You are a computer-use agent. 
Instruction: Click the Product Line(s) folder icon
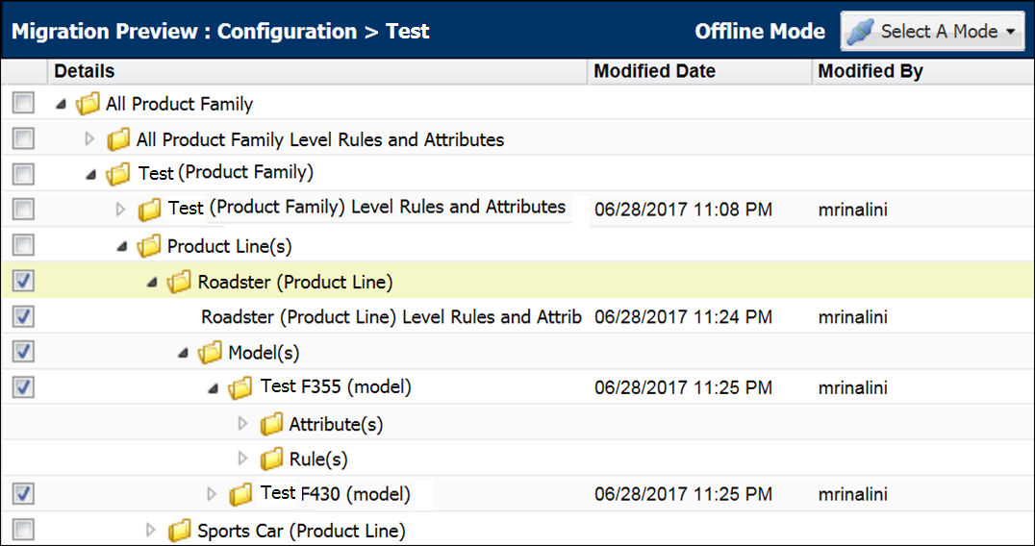pos(149,246)
